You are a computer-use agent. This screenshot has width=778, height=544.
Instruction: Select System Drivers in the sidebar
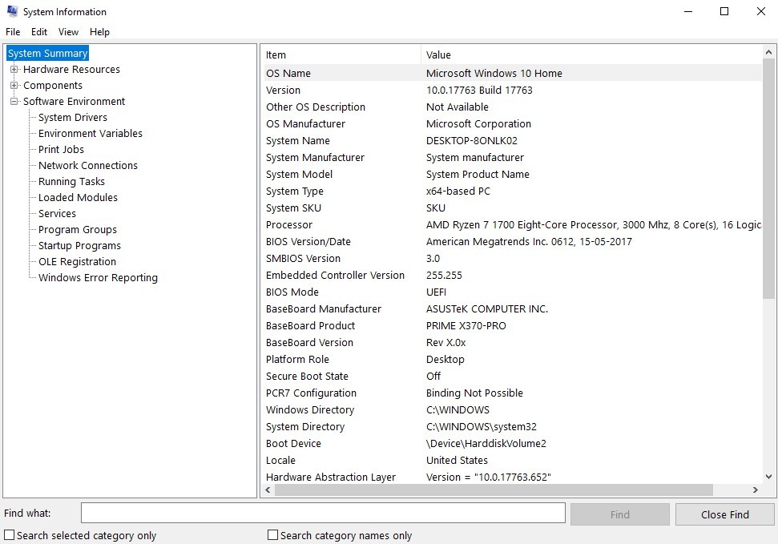(72, 117)
